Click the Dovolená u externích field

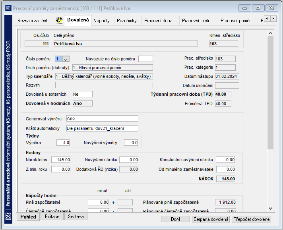83,94
